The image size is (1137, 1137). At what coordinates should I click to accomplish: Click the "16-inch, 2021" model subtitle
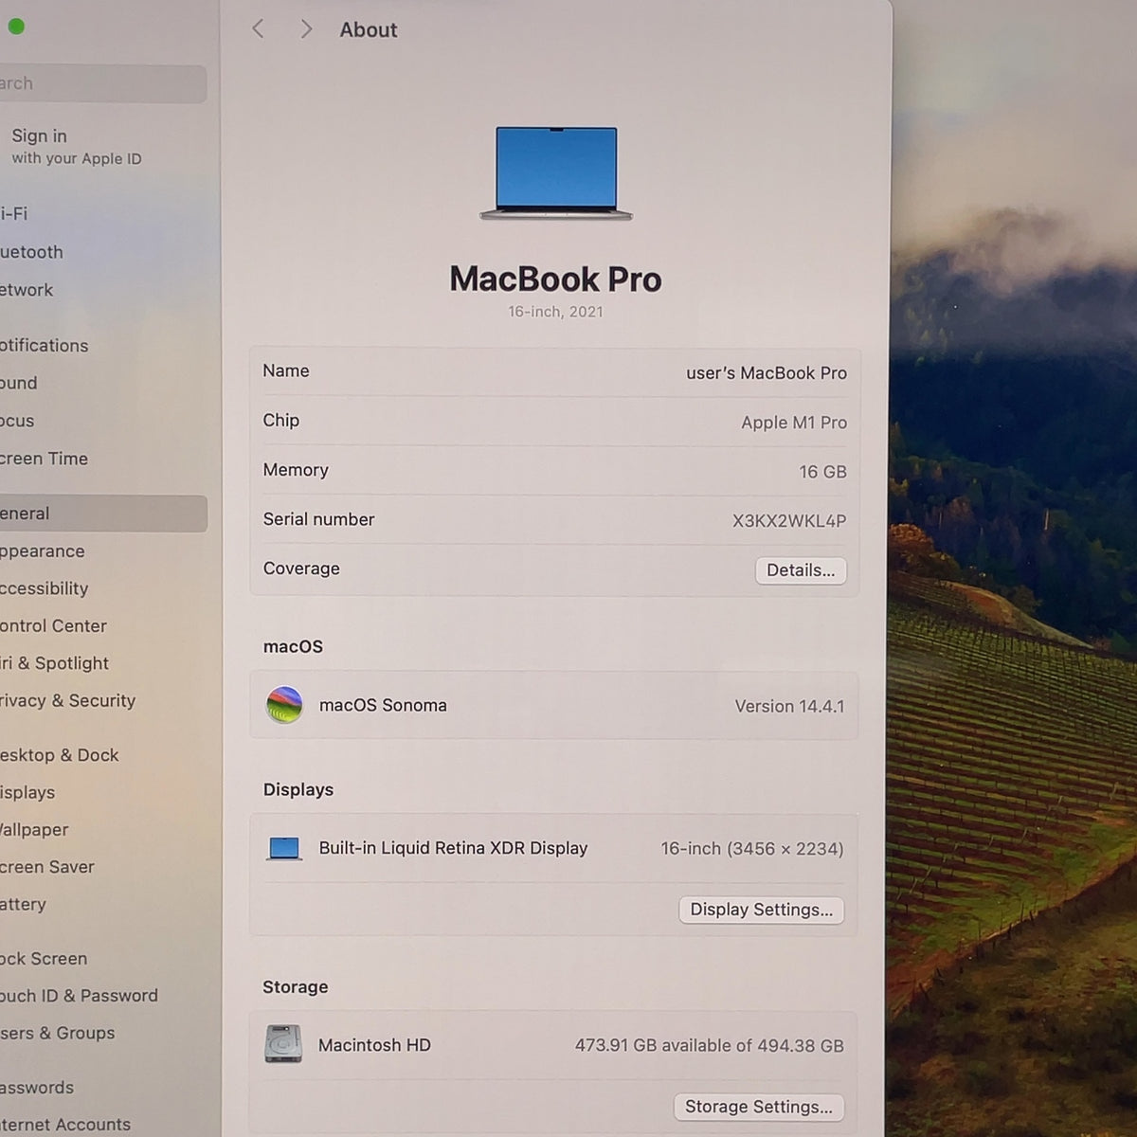555,312
